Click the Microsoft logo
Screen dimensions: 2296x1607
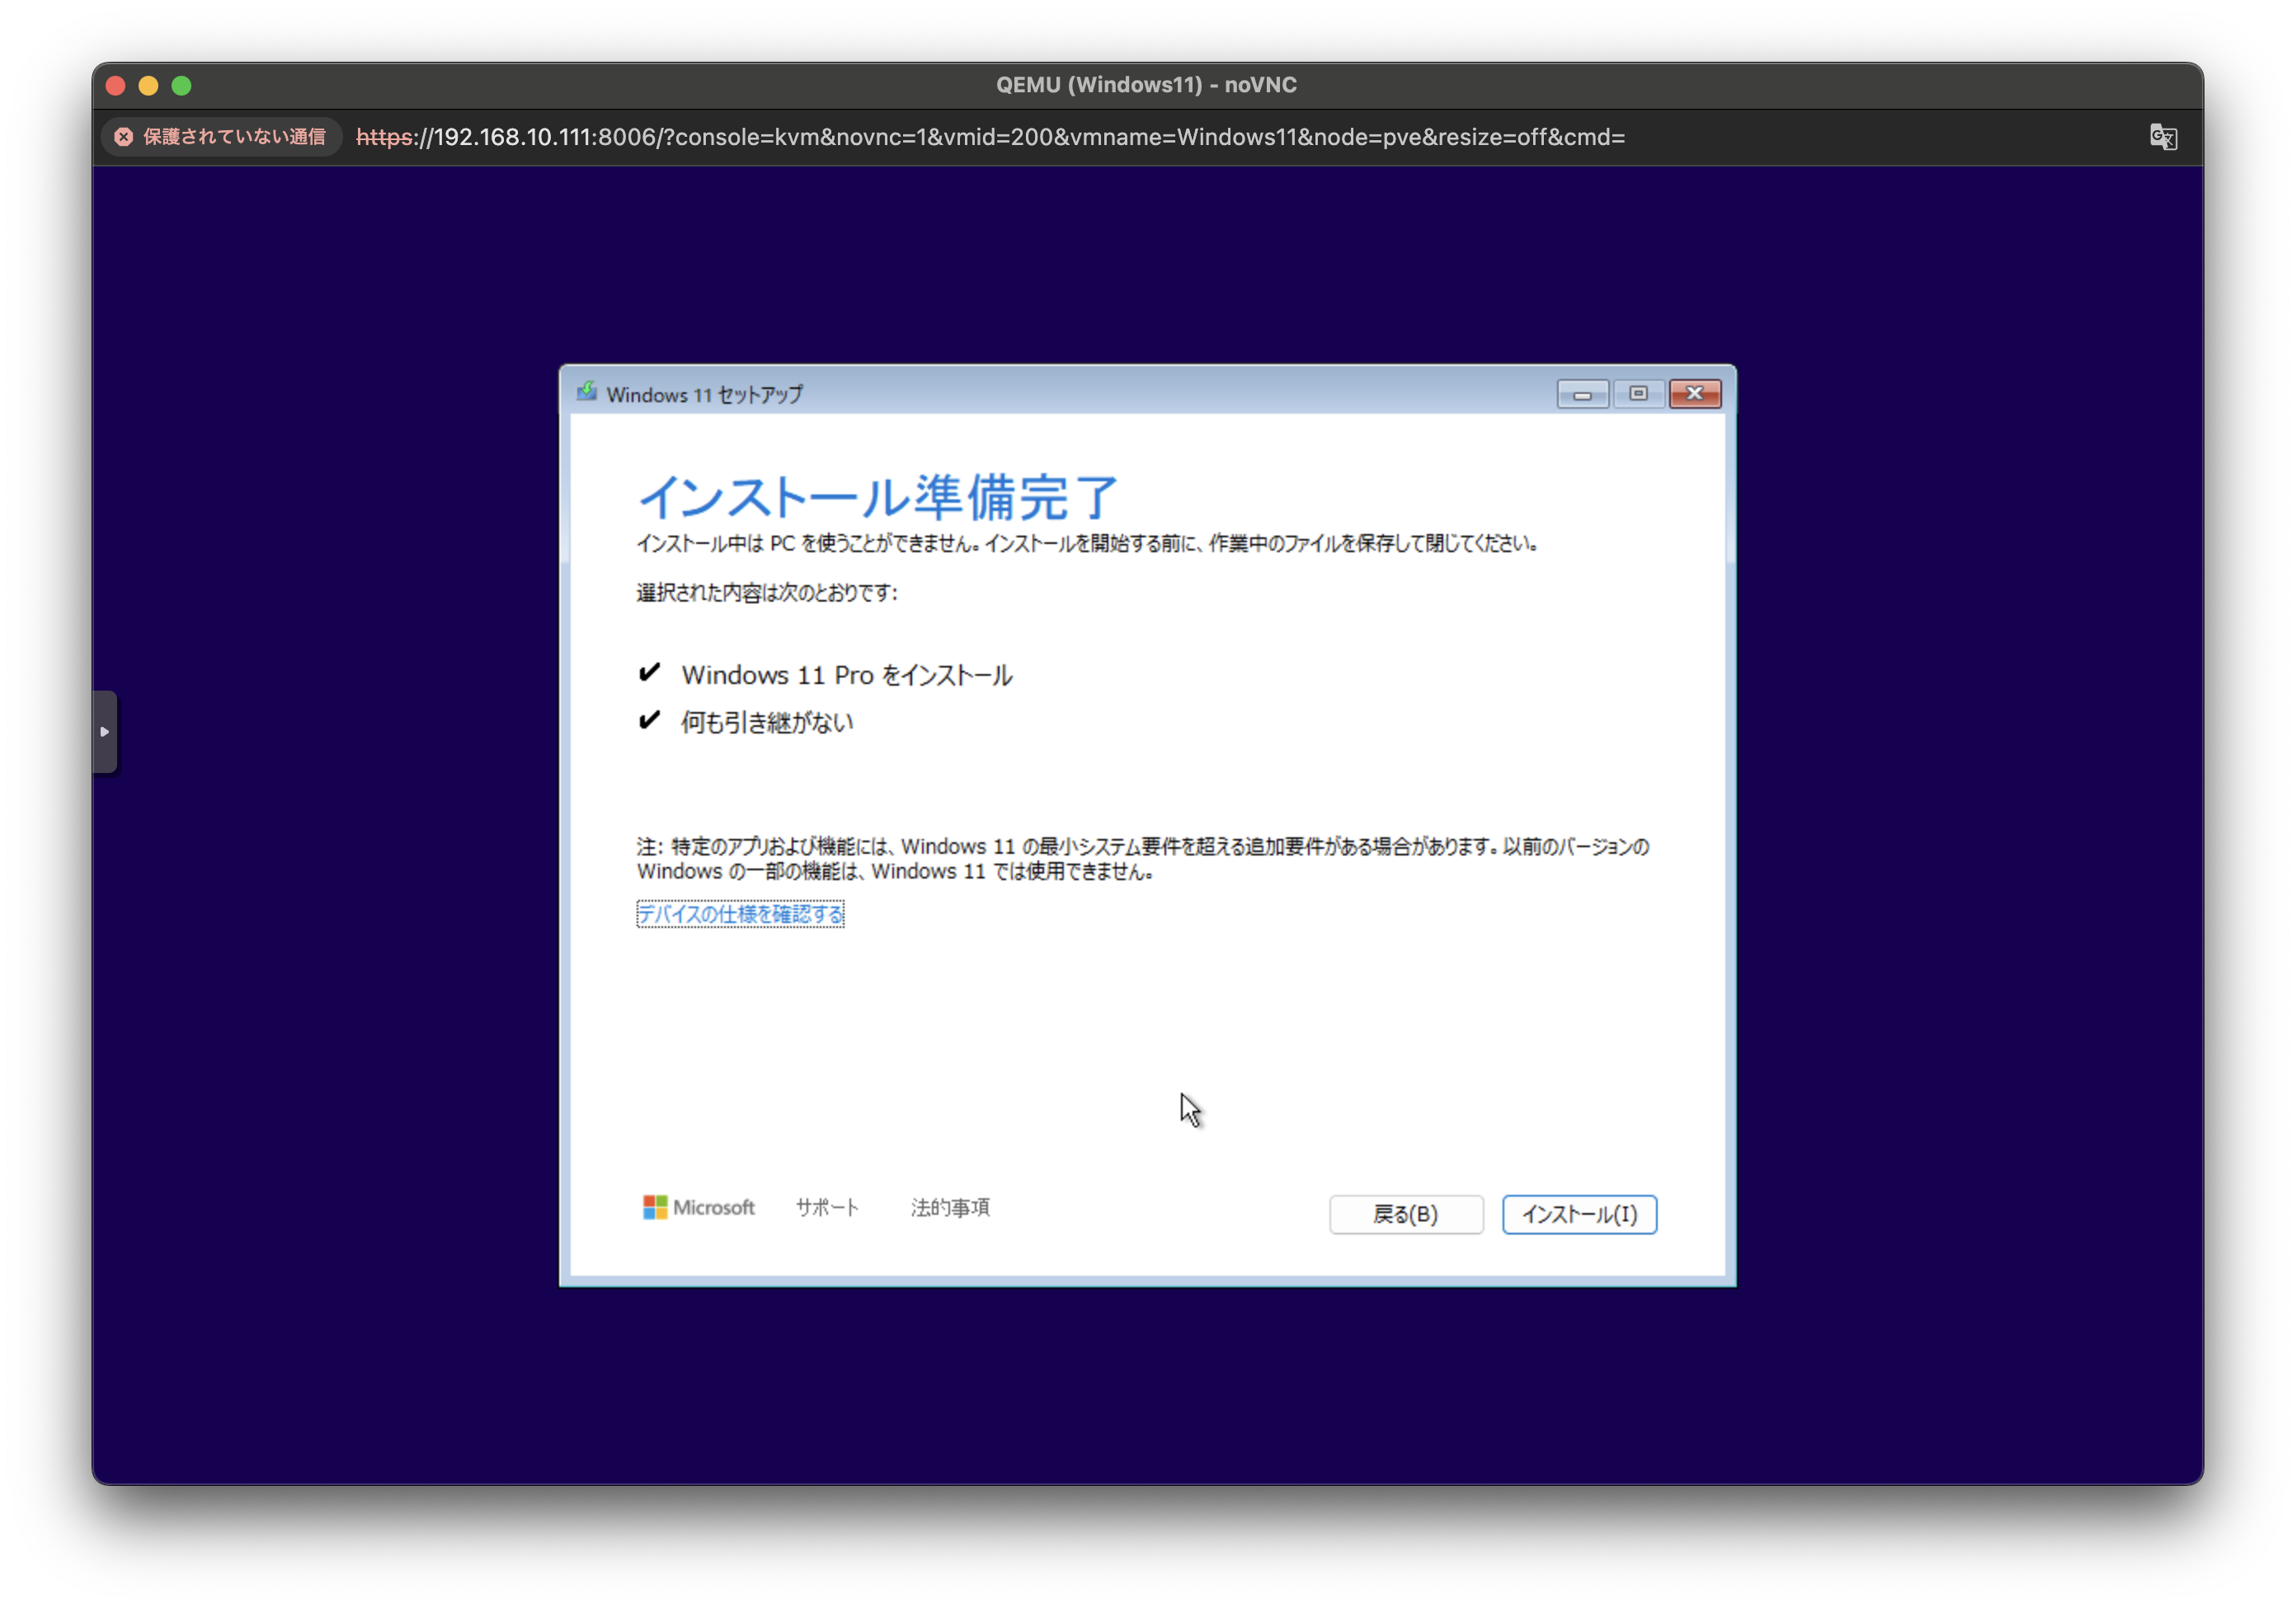click(699, 1207)
